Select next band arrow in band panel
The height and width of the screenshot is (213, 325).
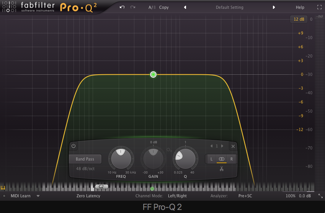222,146
